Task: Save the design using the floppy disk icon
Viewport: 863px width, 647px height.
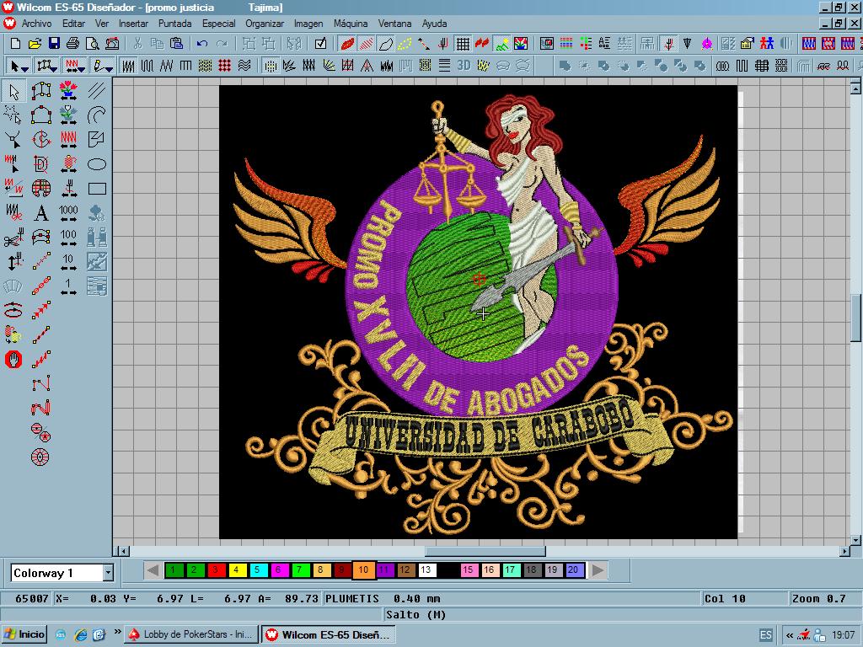Action: 54,44
